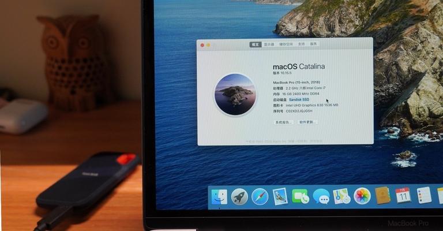Click MacBook Pro (15-inch, 2018) text

296,82
